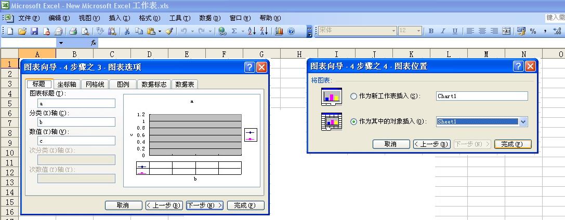The height and width of the screenshot is (220, 565).
Task: Align text left in toolbar
Action: (x=470, y=31)
